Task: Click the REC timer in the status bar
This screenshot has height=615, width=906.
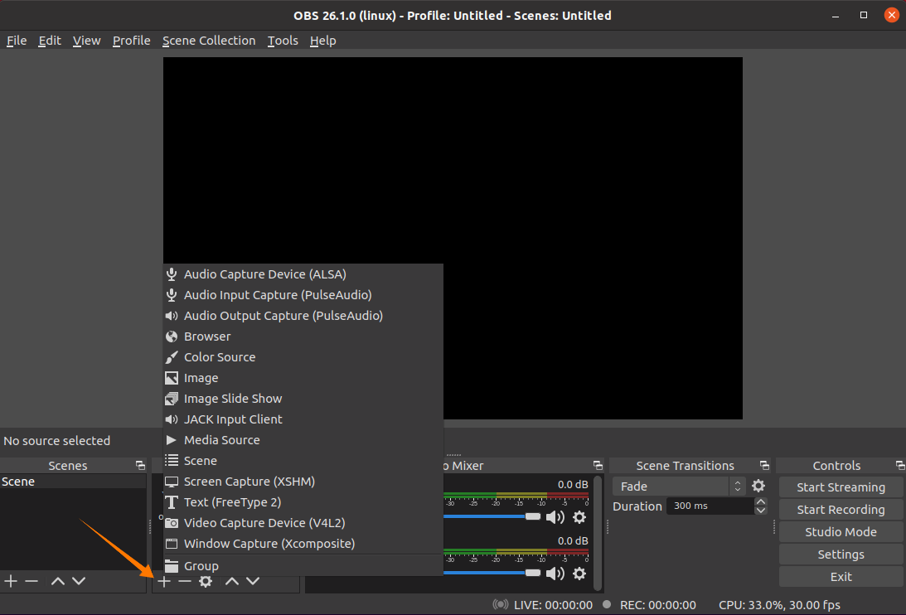Action: point(657,605)
